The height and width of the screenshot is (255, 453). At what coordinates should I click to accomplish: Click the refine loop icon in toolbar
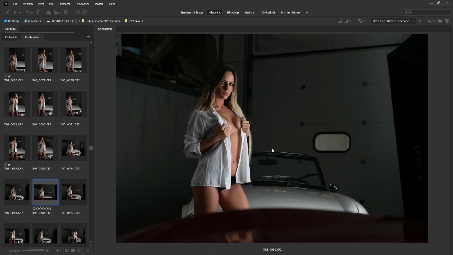coord(57,12)
